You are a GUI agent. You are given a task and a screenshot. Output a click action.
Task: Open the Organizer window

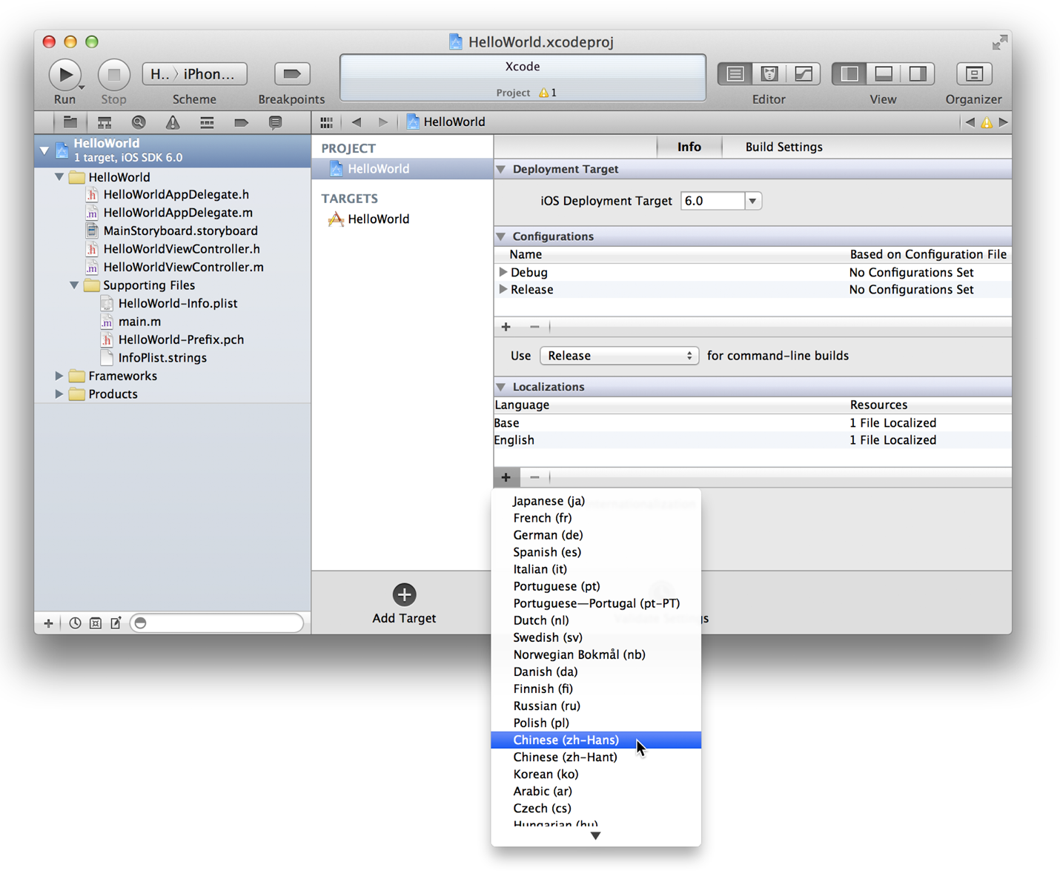973,74
